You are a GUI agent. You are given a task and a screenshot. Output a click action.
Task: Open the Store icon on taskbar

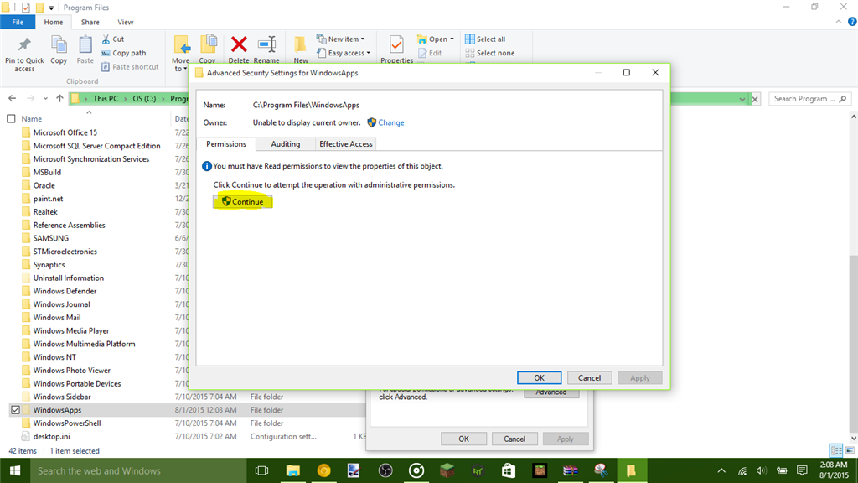point(509,471)
